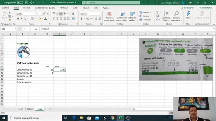Screen dimensions: 216x121
Task: Click the percent style icon
Action: (x=87, y=19)
